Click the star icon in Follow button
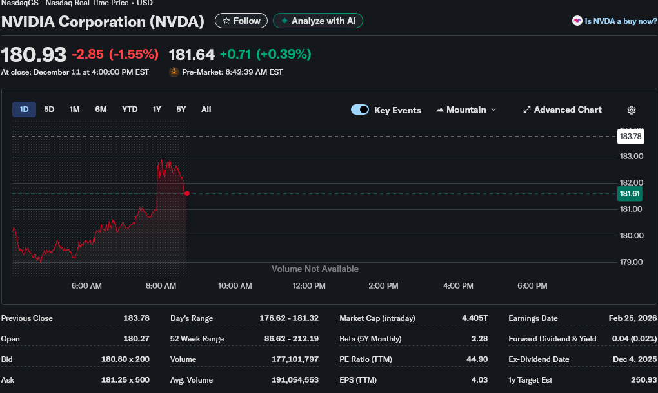658x393 pixels. (226, 21)
